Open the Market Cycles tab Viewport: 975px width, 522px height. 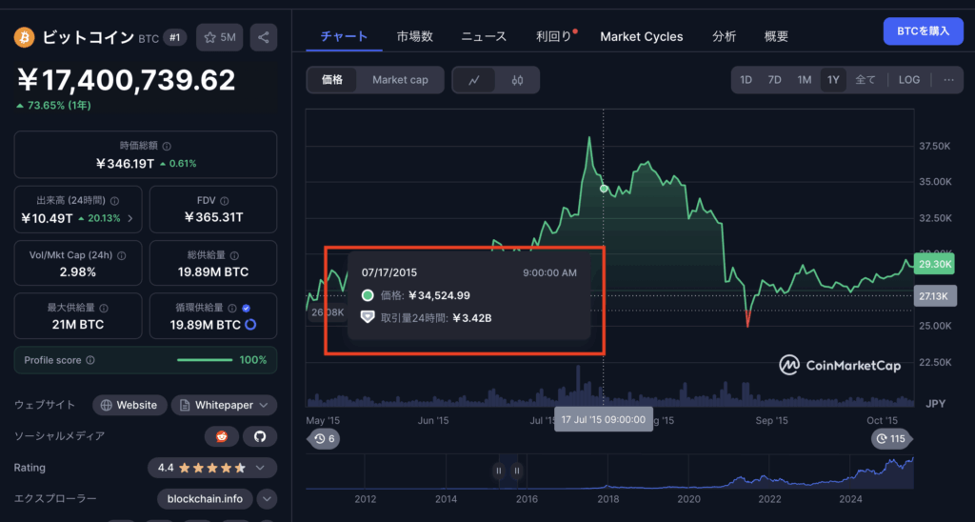[x=641, y=37]
